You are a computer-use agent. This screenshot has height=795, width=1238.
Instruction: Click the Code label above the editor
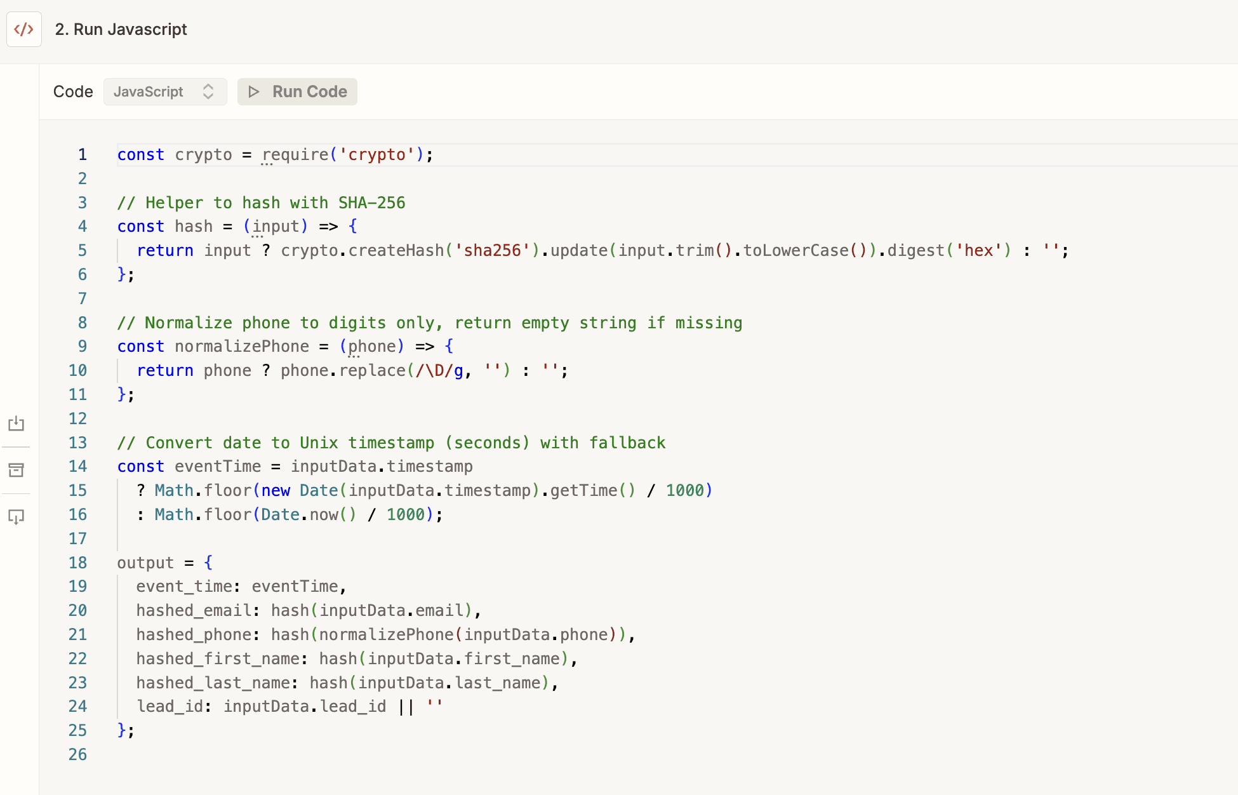(73, 91)
